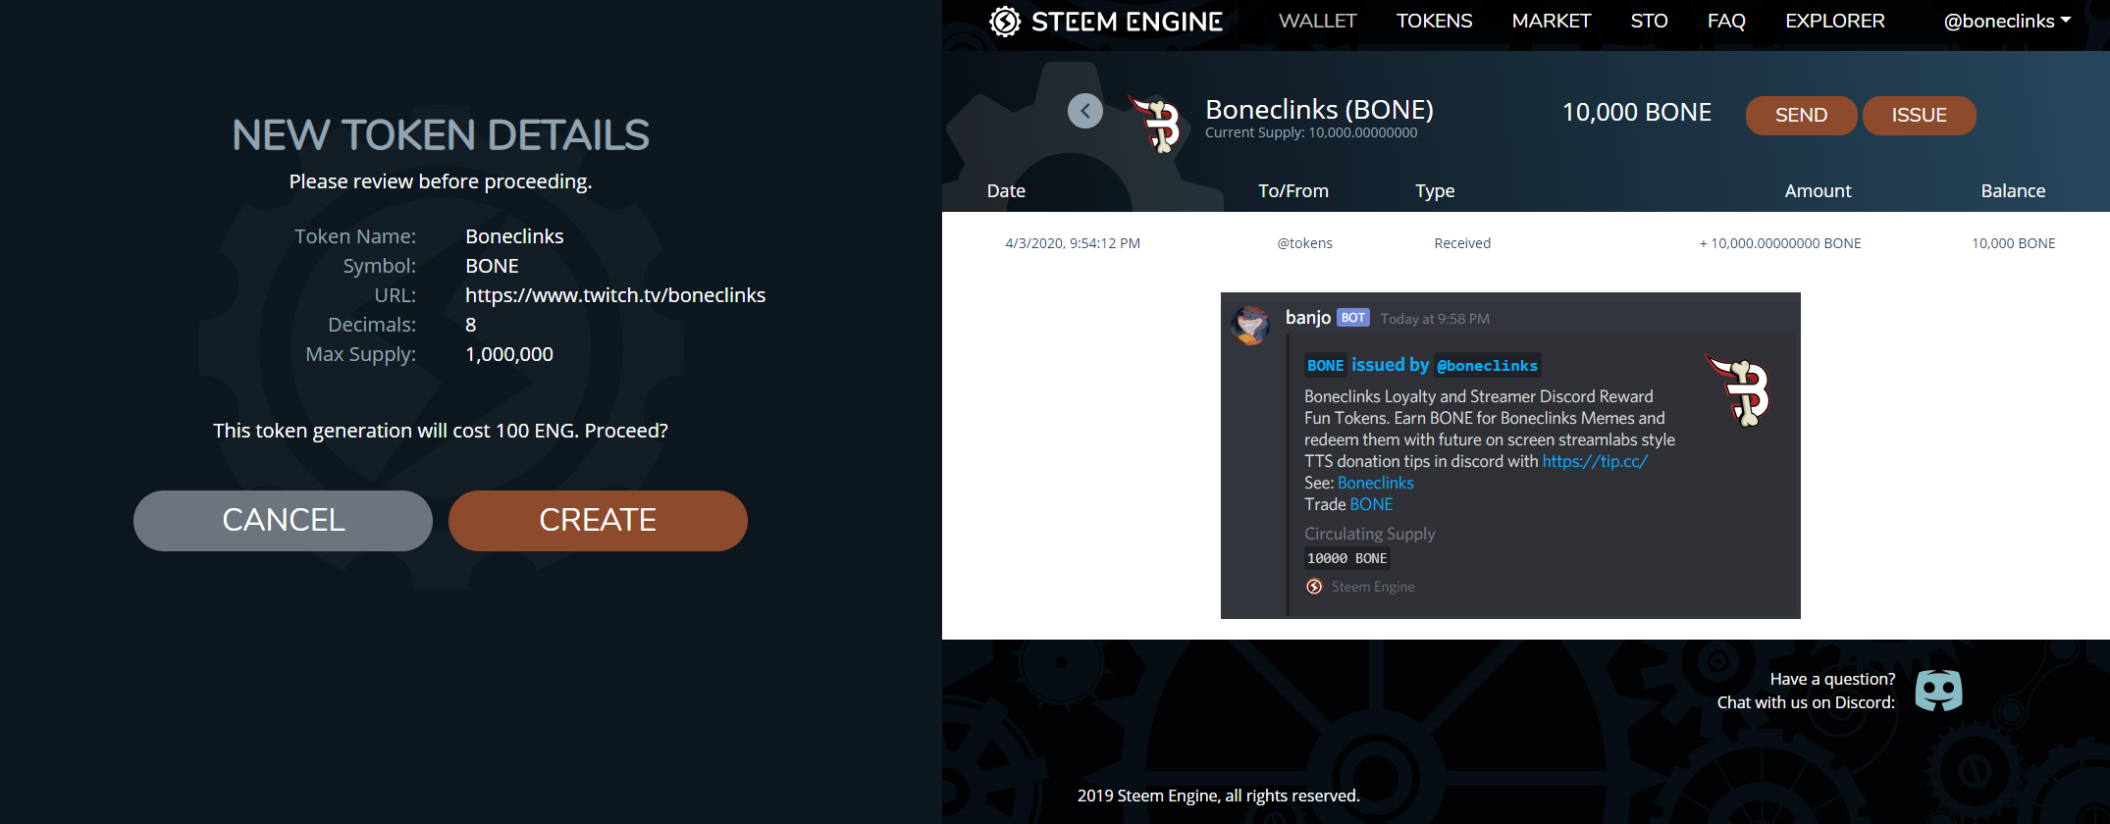This screenshot has width=2110, height=824.
Task: Click the BONE tag in embed title
Action: pos(1325,366)
